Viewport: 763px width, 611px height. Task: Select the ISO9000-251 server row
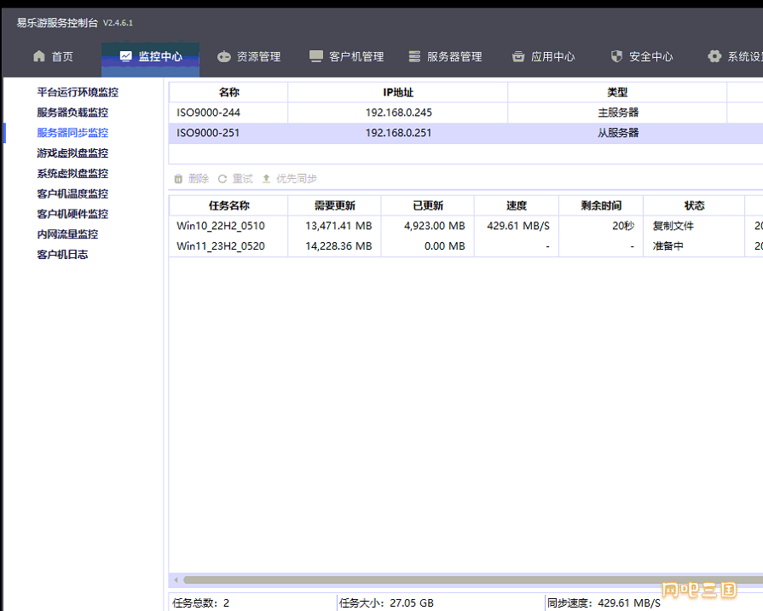click(x=465, y=133)
